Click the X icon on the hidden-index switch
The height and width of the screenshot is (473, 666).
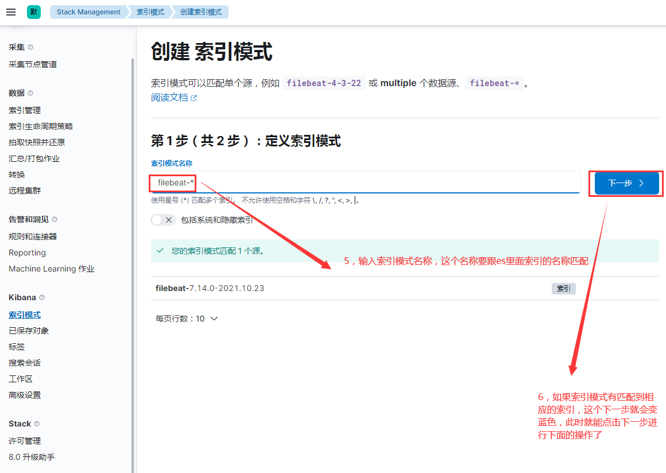169,219
